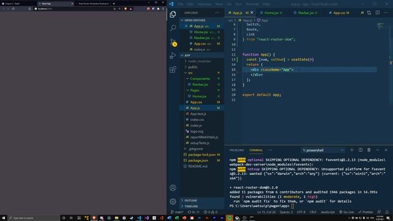
Task: Open the Run and Debug view
Action: pyautogui.click(x=173, y=56)
